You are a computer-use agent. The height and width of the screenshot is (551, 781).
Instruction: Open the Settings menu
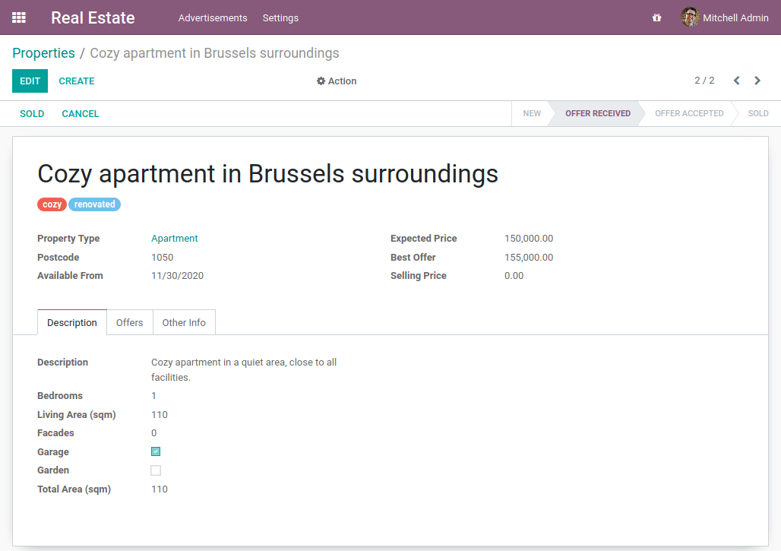pos(280,17)
